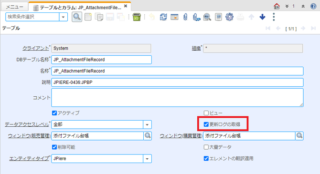Screen dimensions: 320x174
Task: Click in the 名称 input field
Action: [x=177, y=71]
